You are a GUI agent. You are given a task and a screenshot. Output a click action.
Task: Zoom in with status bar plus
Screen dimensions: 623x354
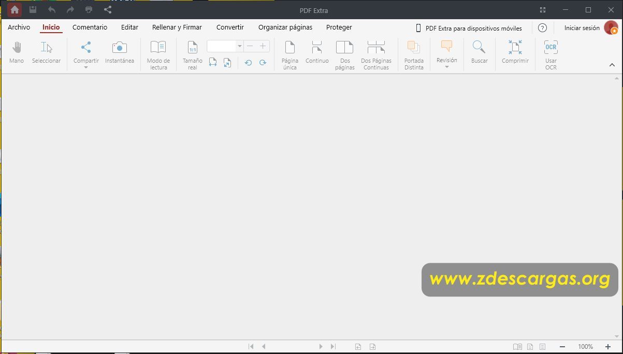coord(608,347)
